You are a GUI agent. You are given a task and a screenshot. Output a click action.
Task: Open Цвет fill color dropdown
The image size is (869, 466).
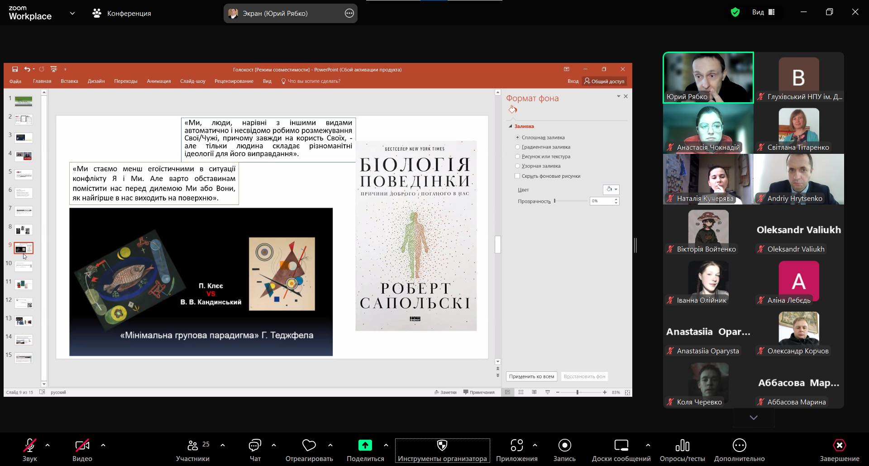pyautogui.click(x=611, y=190)
